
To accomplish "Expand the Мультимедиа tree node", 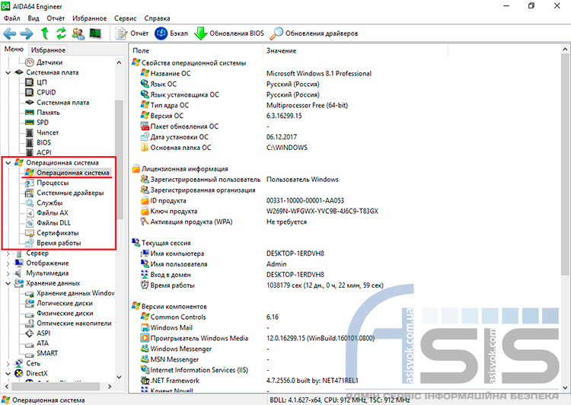I will pyautogui.click(x=8, y=273).
